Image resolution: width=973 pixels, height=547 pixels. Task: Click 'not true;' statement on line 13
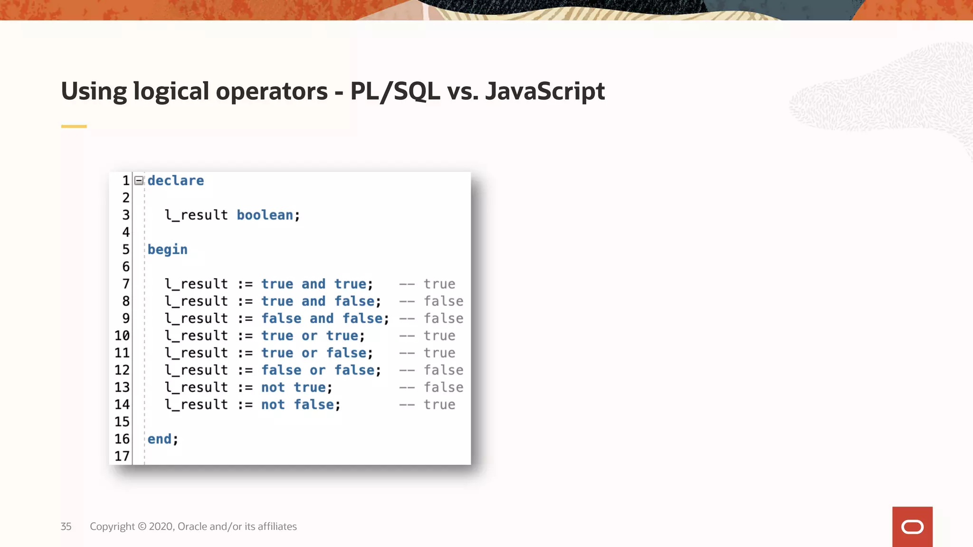pyautogui.click(x=297, y=387)
